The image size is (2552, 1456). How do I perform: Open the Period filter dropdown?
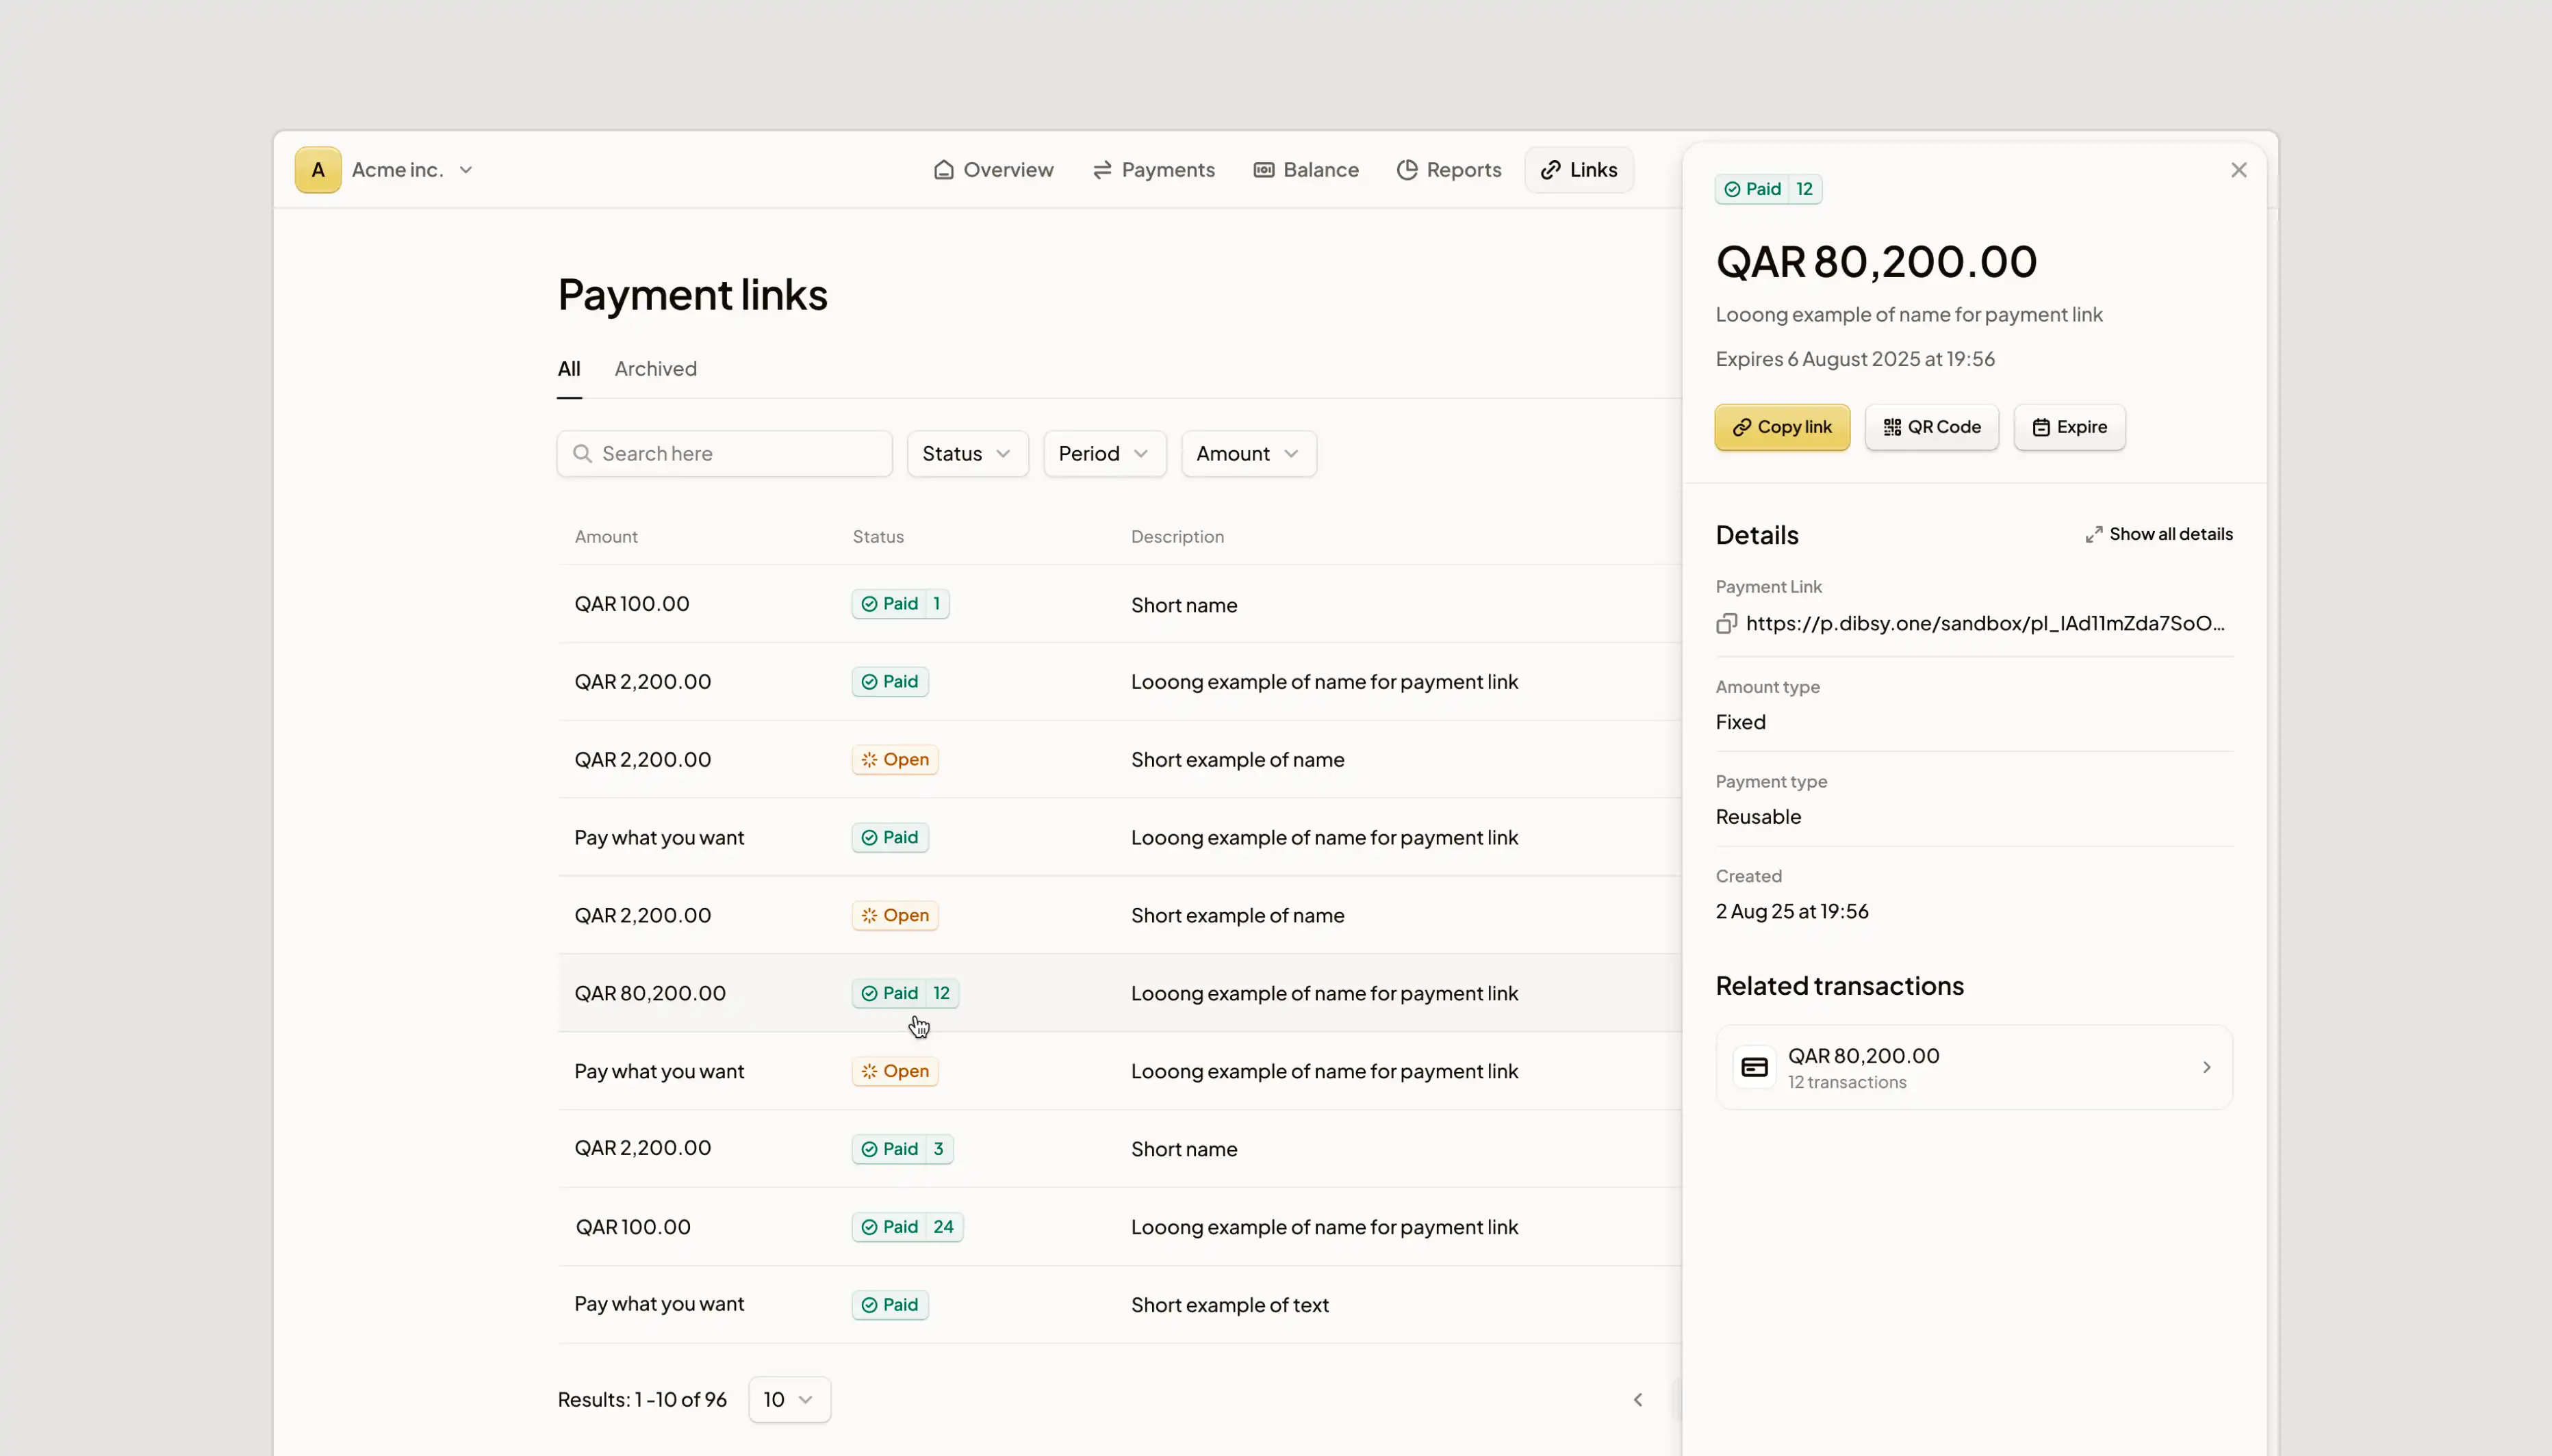point(1104,454)
